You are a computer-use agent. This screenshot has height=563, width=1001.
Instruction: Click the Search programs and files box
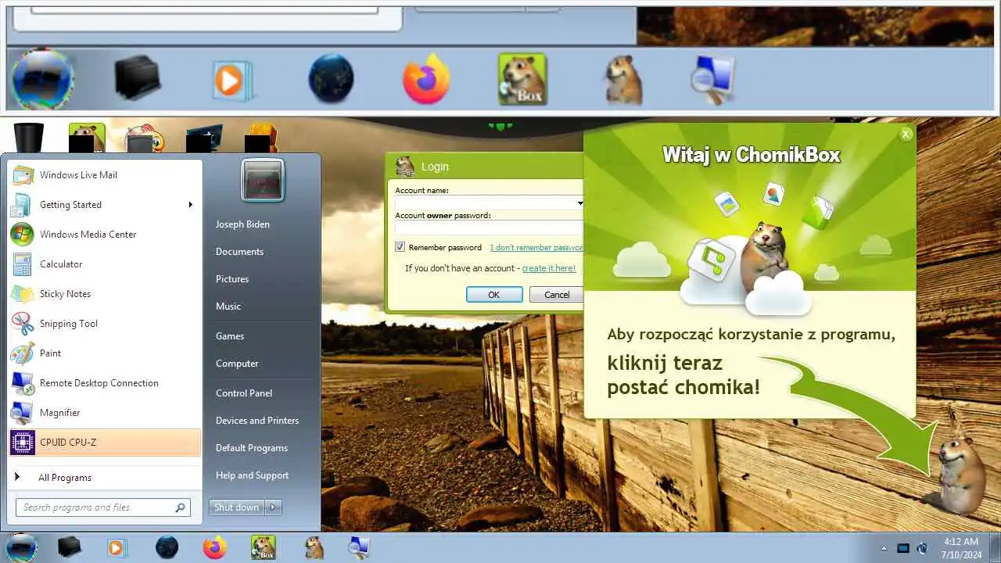point(102,507)
